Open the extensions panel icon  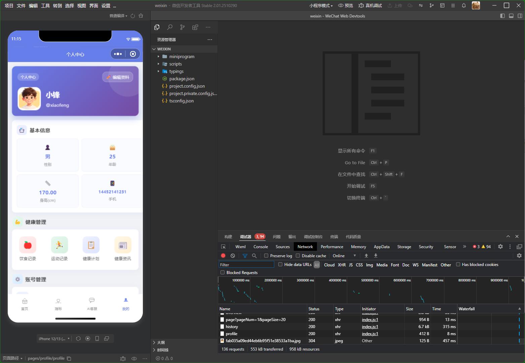pyautogui.click(x=195, y=27)
